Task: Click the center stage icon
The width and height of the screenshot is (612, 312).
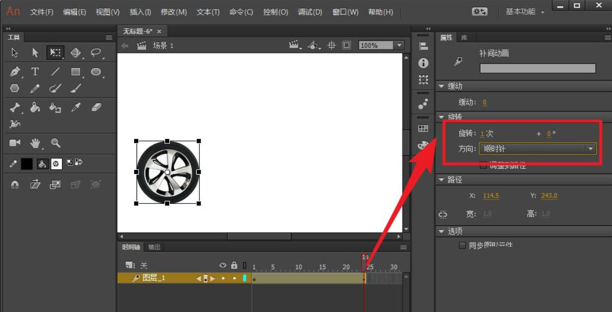Action: click(x=332, y=45)
